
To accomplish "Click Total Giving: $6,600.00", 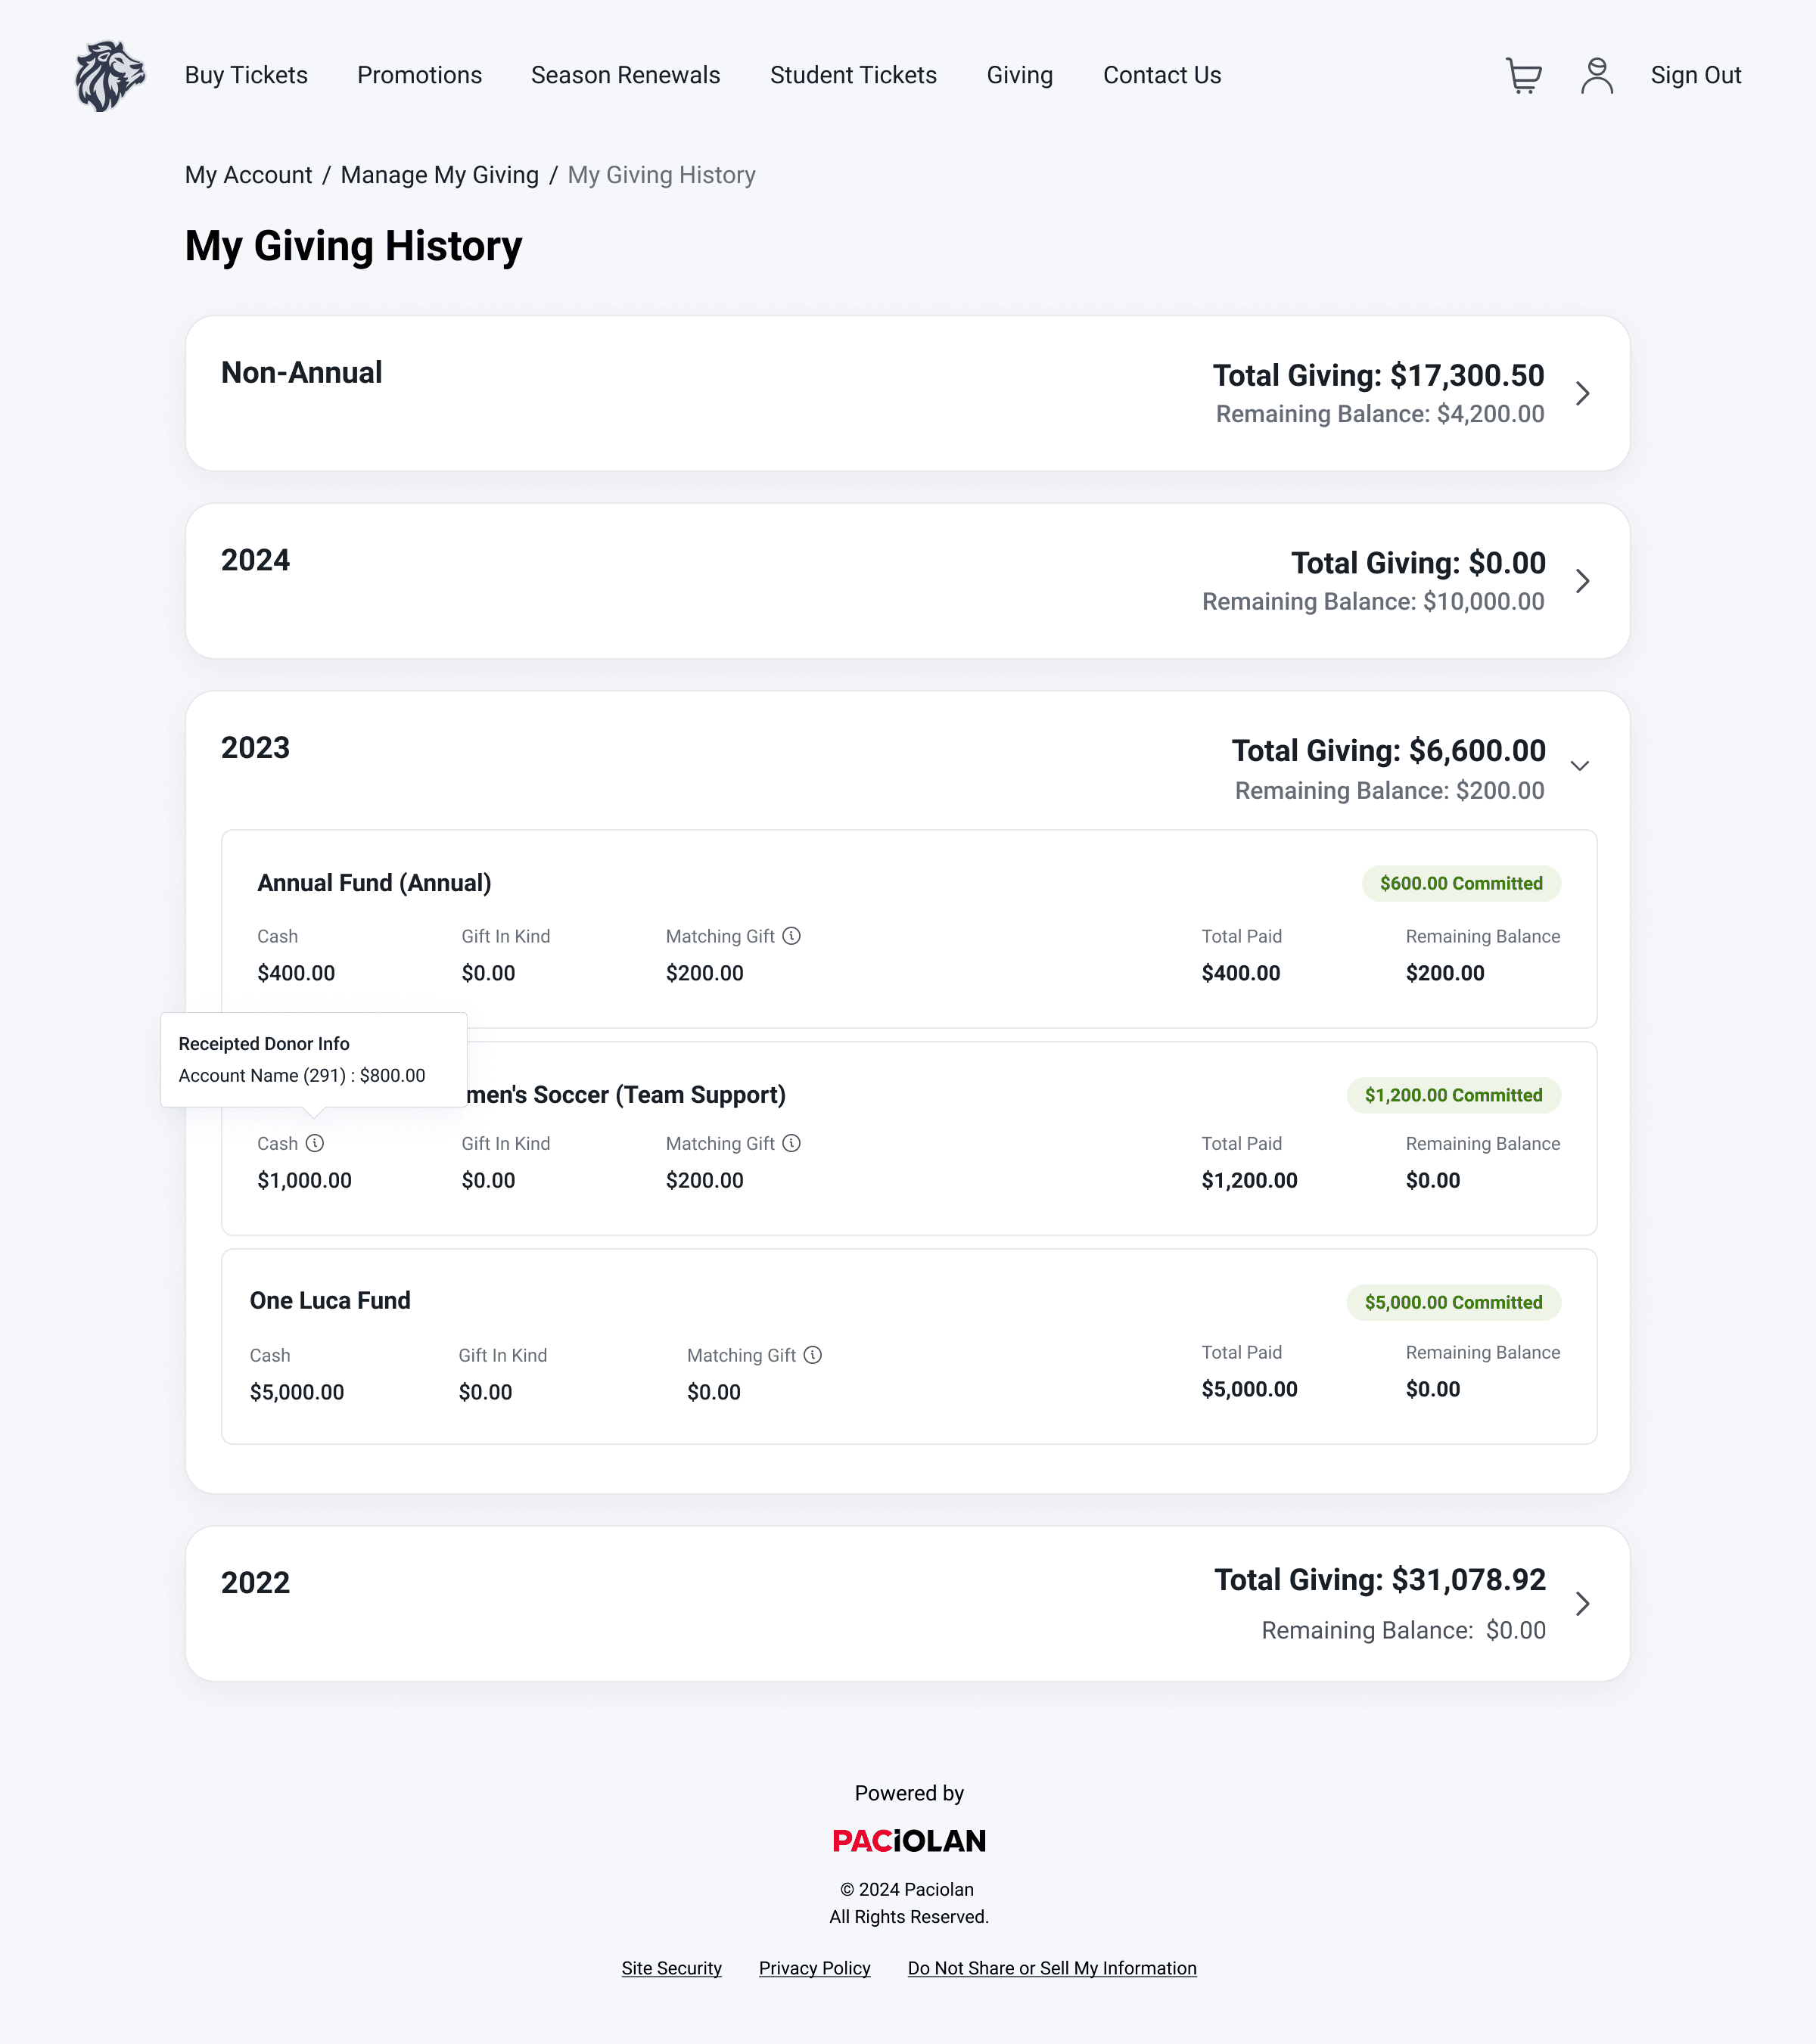I will pyautogui.click(x=1388, y=751).
